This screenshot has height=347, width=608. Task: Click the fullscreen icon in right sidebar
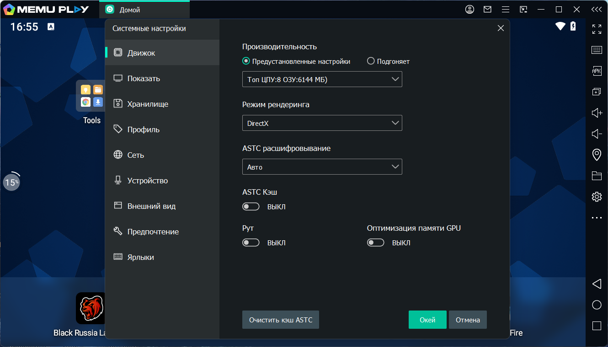[x=597, y=29]
